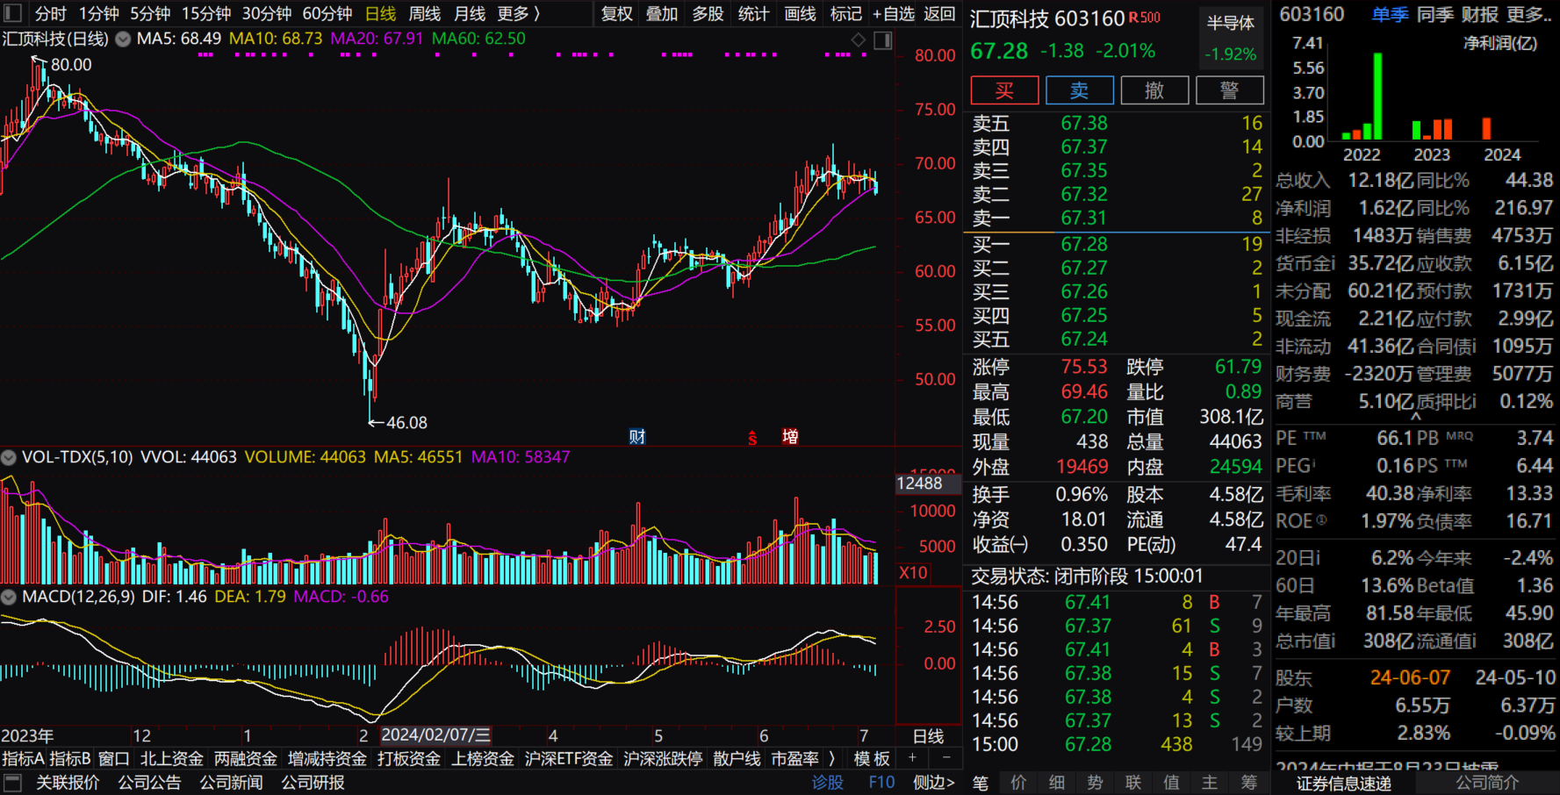Screen dimensions: 1560x795
Task: Click the minus zoom-out button
Action: coord(946,758)
